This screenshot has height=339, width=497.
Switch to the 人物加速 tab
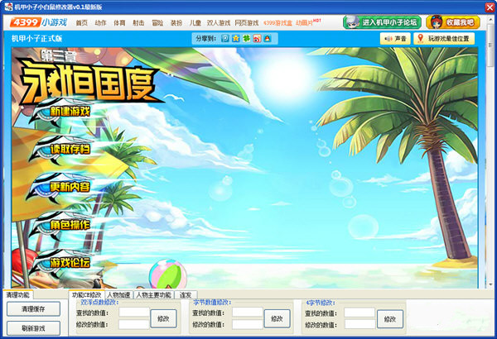[118, 294]
